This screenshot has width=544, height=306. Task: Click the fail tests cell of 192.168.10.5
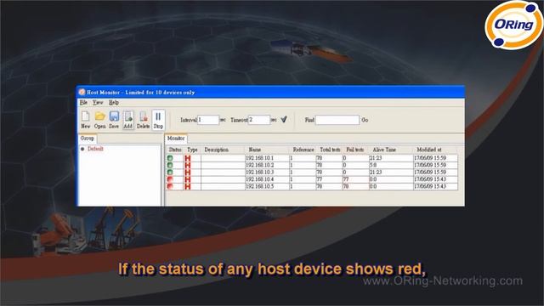tap(355, 186)
